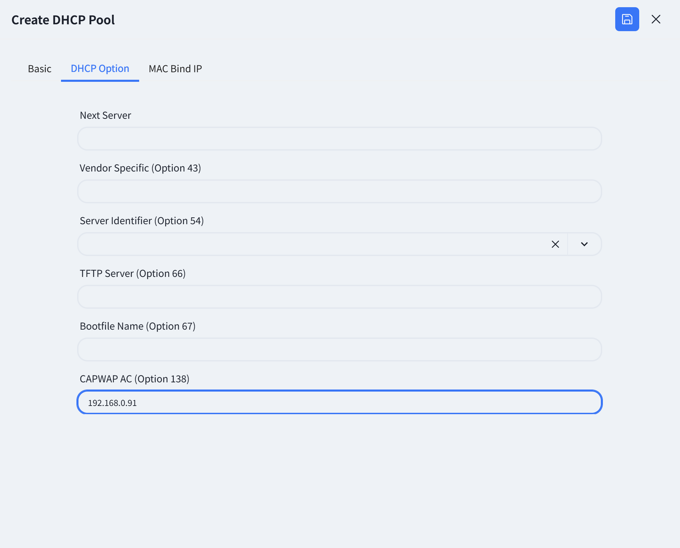Image resolution: width=680 pixels, height=548 pixels.
Task: Close the Create DHCP Pool dialog
Action: pyautogui.click(x=656, y=19)
